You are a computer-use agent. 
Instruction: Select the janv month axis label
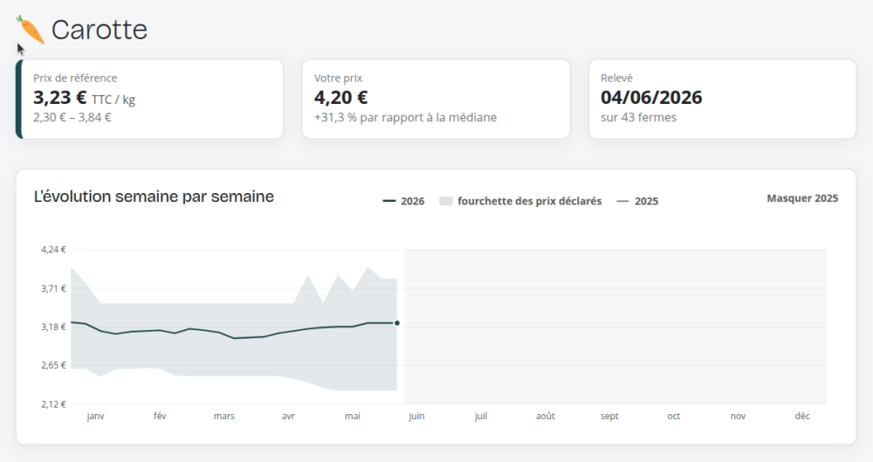click(x=96, y=417)
